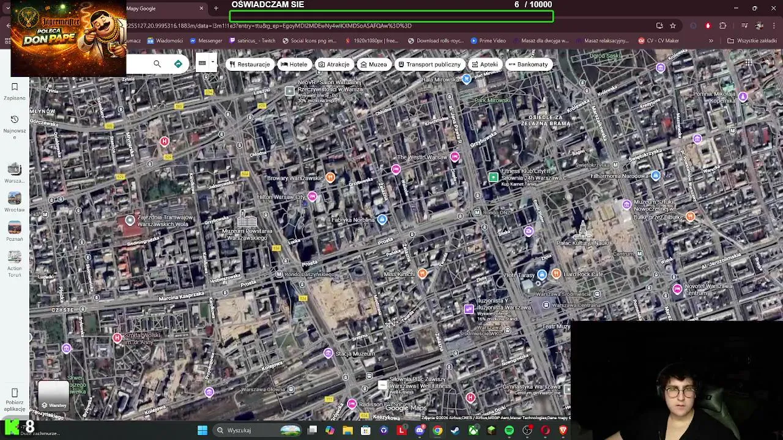Open directions with the blue arrow icon
Screen dimensions: 783x440
pyautogui.click(x=178, y=64)
